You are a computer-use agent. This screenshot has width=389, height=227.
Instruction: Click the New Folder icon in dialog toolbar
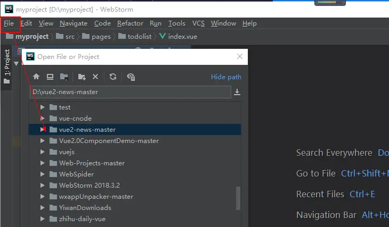click(82, 77)
